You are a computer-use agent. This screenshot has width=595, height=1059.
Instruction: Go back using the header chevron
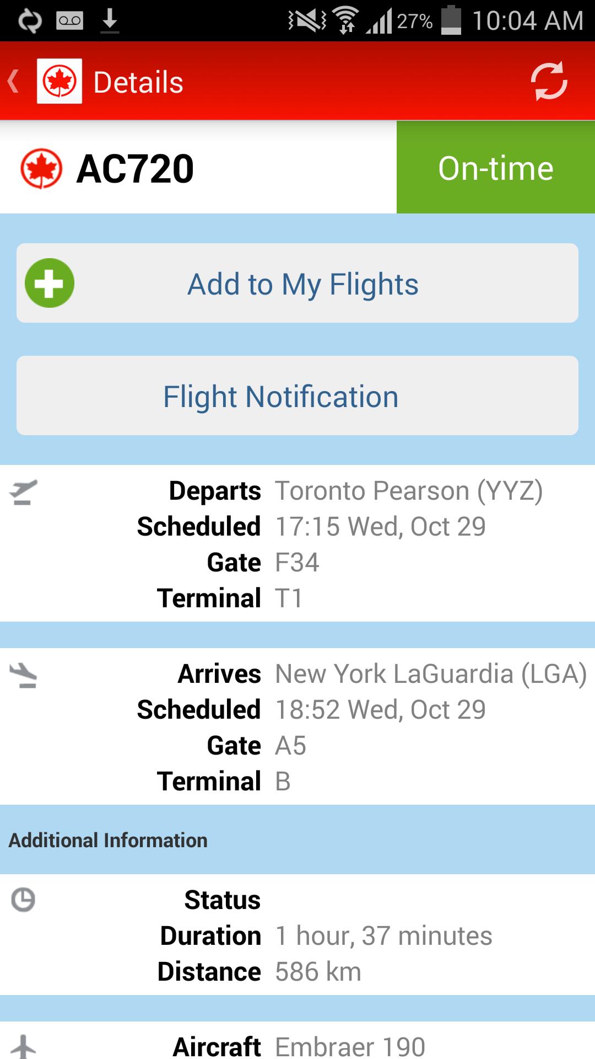point(14,81)
